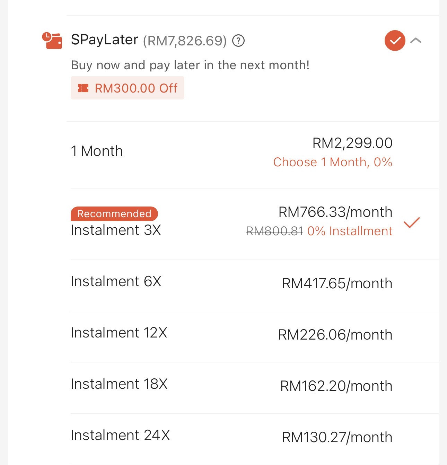Tap the Recommended badge
The image size is (447, 465).
tap(114, 213)
